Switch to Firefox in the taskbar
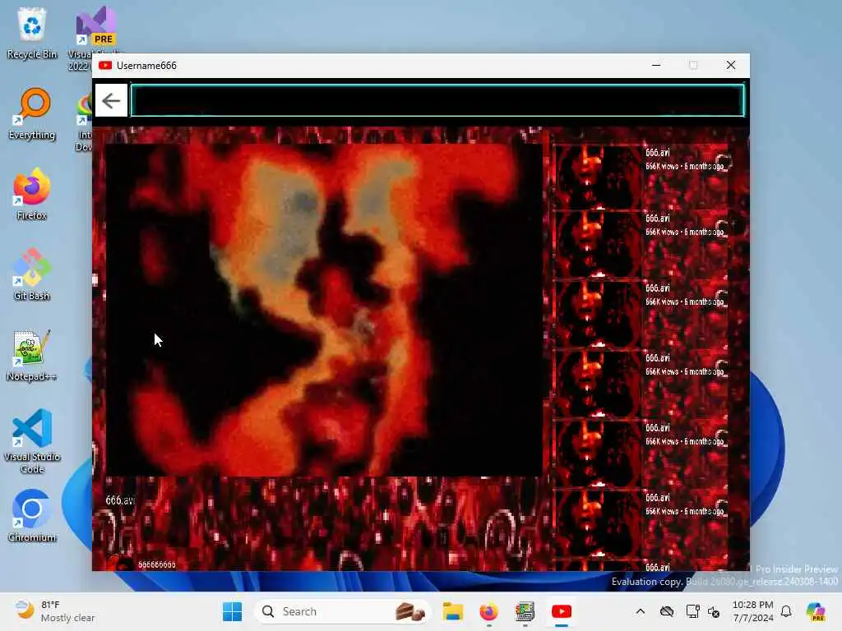 coord(488,611)
